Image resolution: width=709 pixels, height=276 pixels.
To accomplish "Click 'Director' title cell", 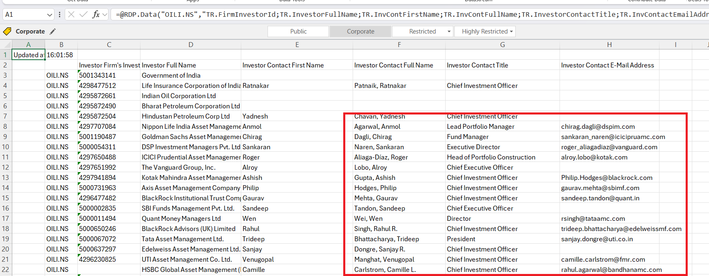I will pos(503,218).
